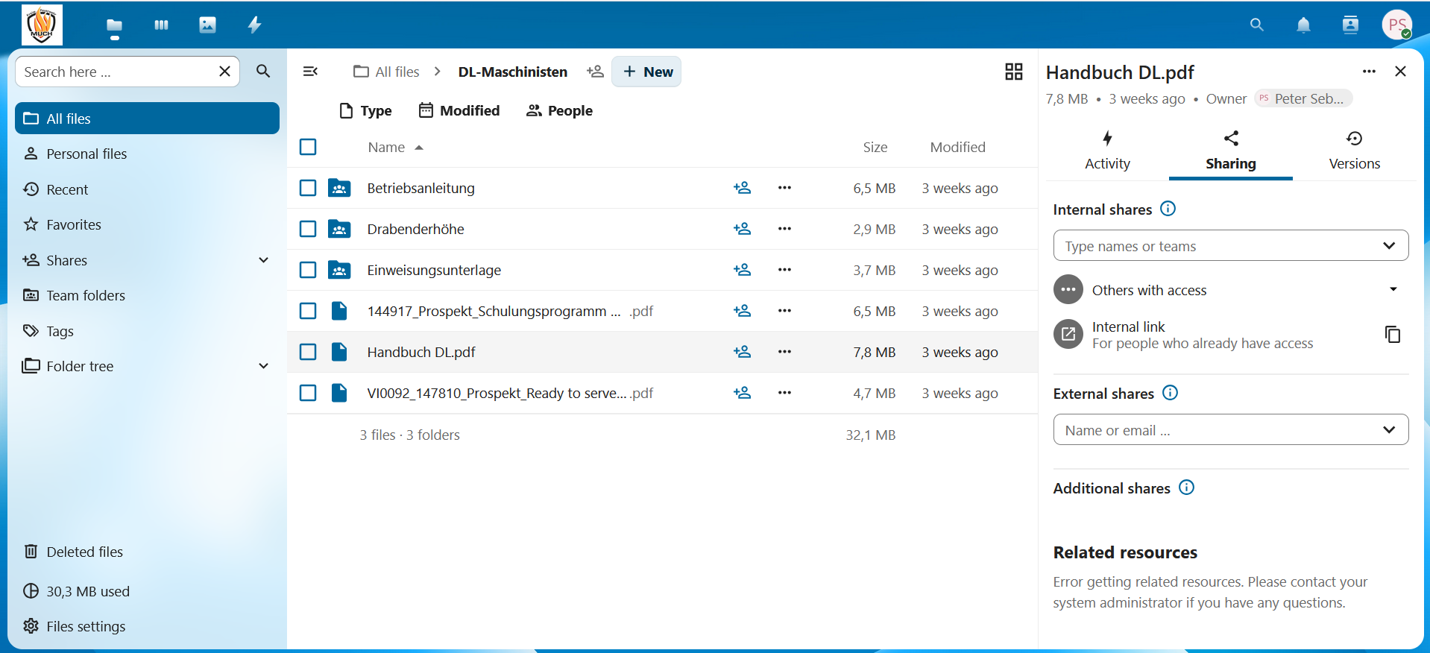The width and height of the screenshot is (1430, 653).
Task: Expand Others with access list
Action: [1393, 290]
